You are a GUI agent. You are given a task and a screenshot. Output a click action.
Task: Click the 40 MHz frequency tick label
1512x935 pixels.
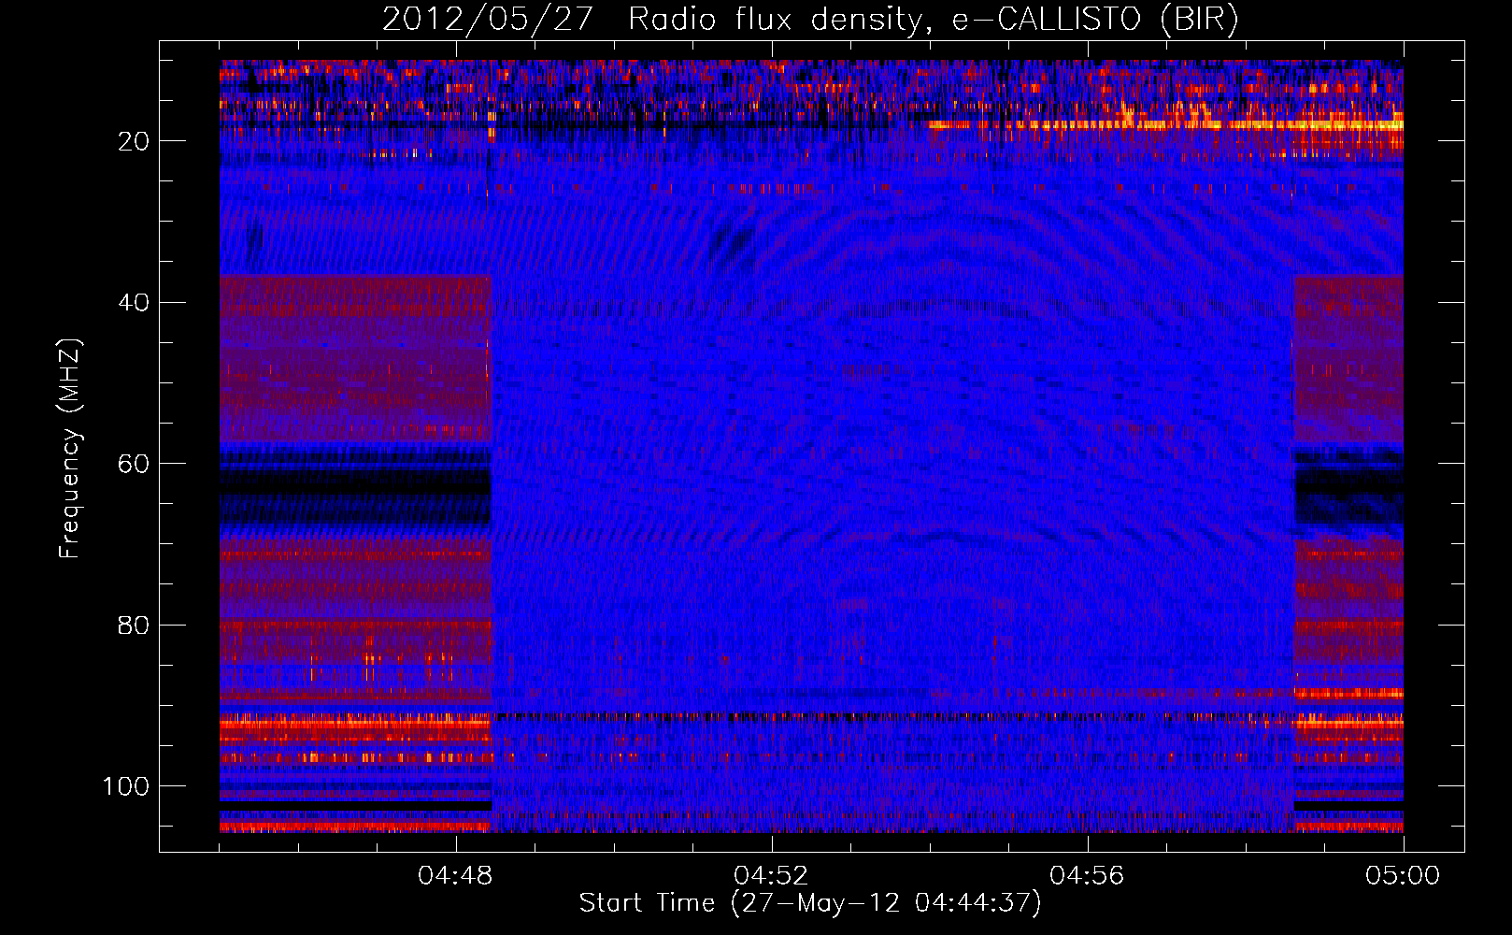[134, 303]
